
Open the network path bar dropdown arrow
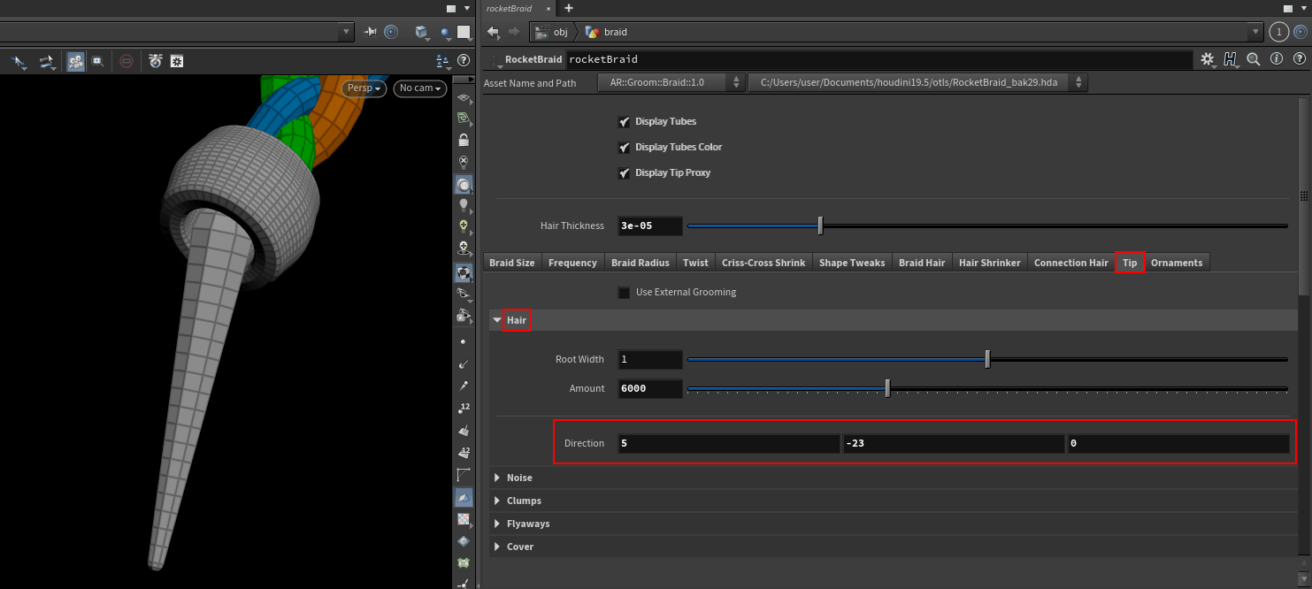coord(1254,32)
